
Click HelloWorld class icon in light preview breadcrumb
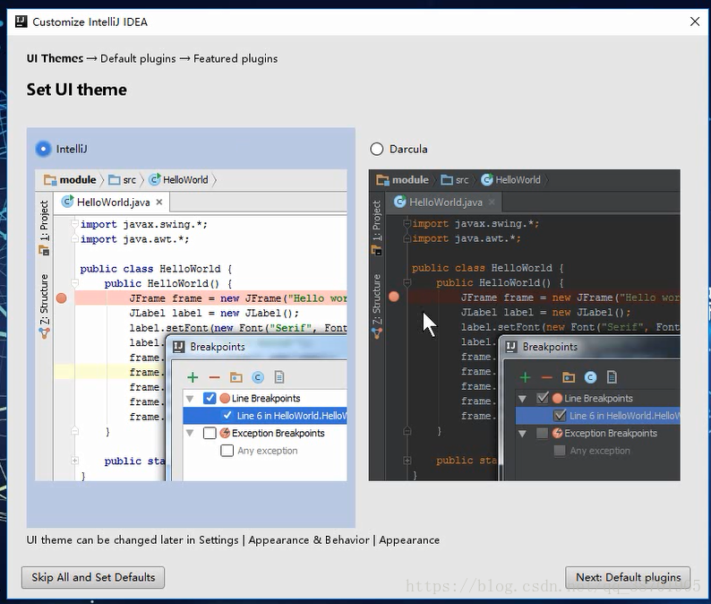(155, 180)
